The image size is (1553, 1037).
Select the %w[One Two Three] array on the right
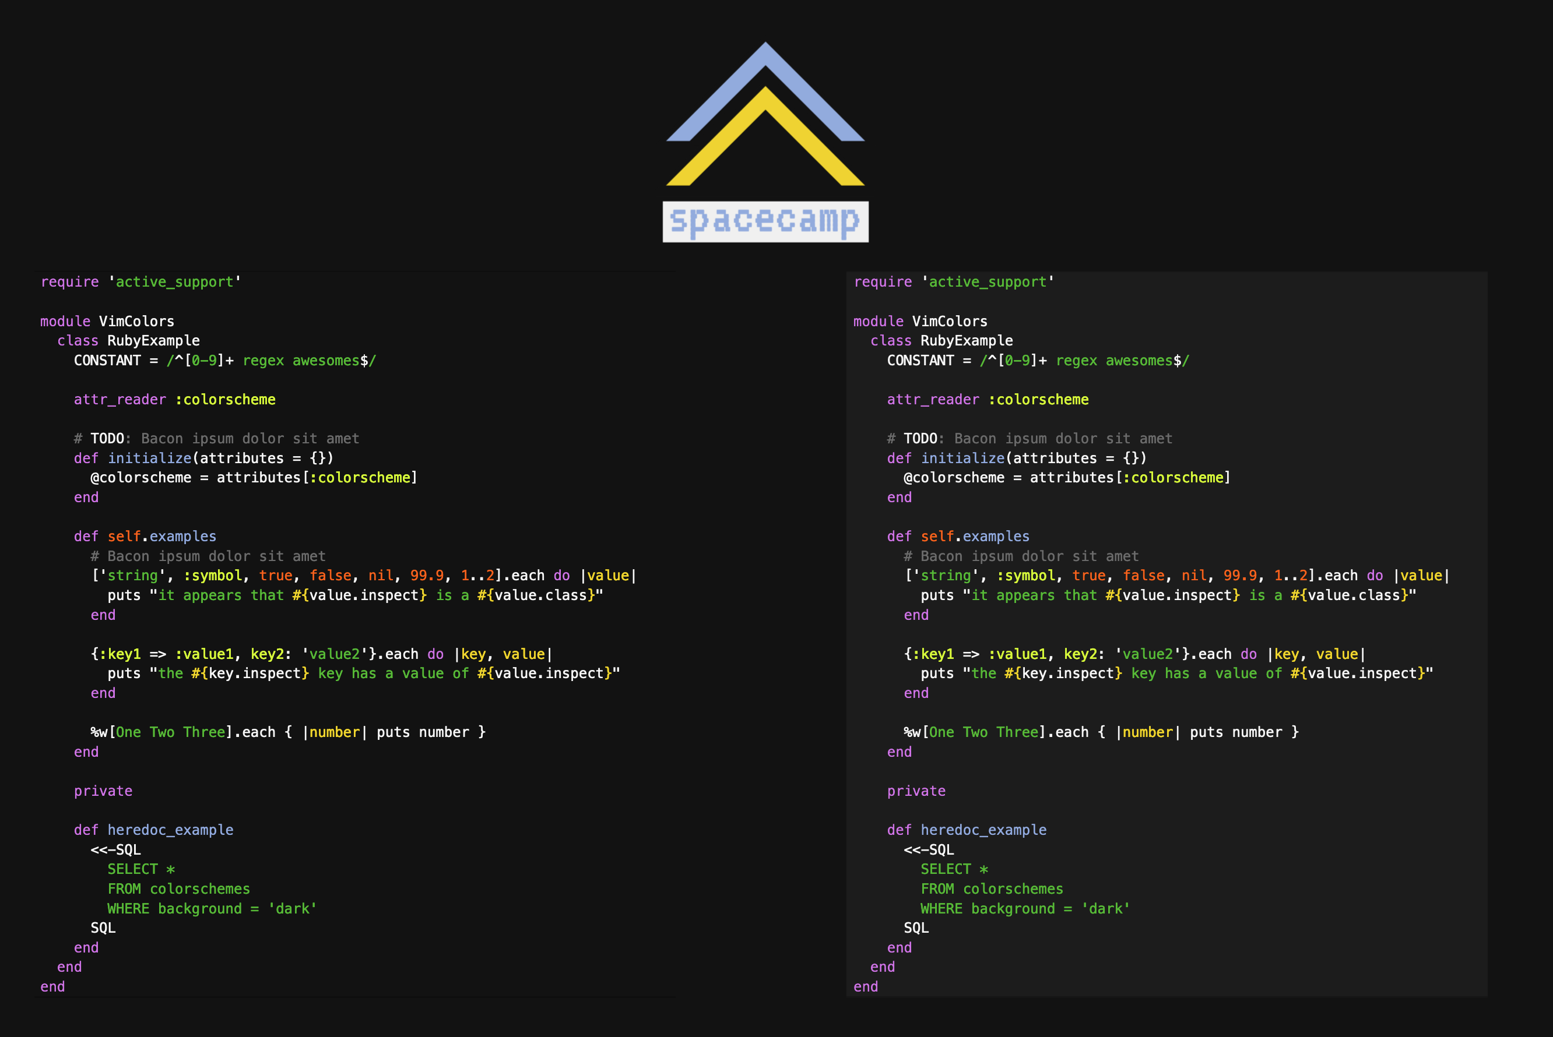pos(971,732)
